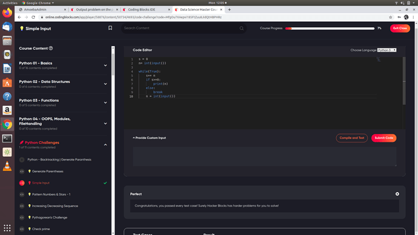The height and width of the screenshot is (235, 418).
Task: Collapse the Python Challenges section
Action: coord(105,145)
